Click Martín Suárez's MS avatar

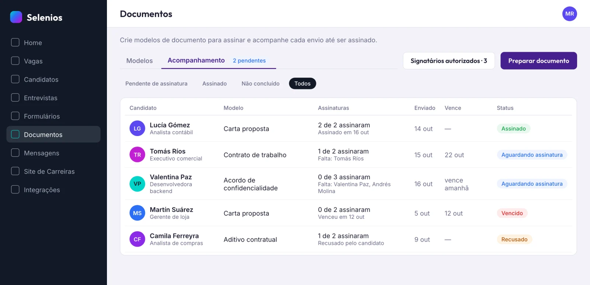coord(137,213)
